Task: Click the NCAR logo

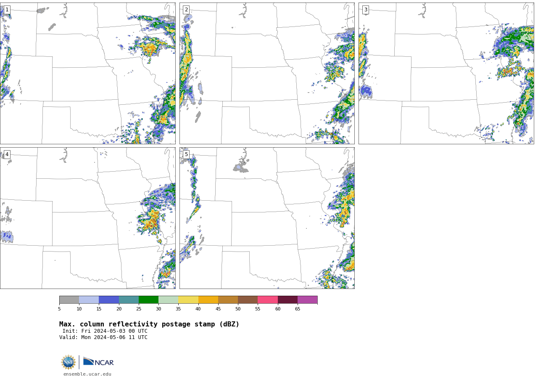Action: coord(98,362)
